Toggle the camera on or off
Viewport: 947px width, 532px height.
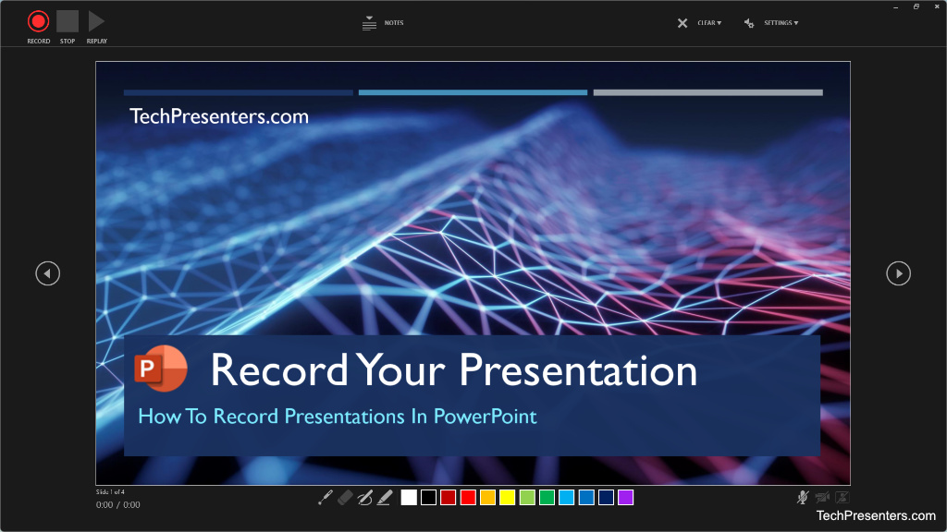point(822,498)
